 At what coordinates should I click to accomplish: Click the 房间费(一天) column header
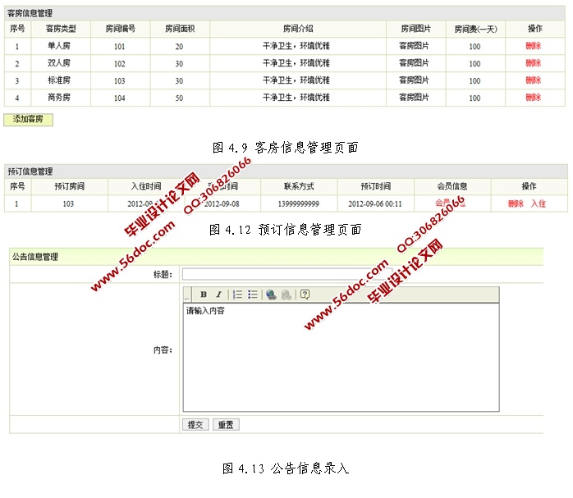pyautogui.click(x=475, y=30)
